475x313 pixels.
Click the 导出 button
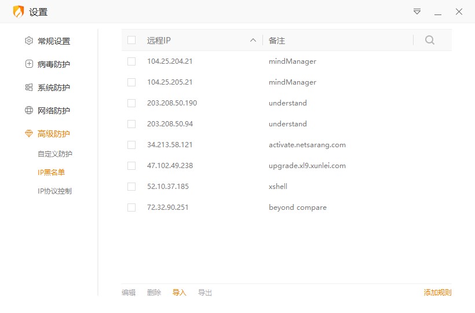pyautogui.click(x=205, y=292)
